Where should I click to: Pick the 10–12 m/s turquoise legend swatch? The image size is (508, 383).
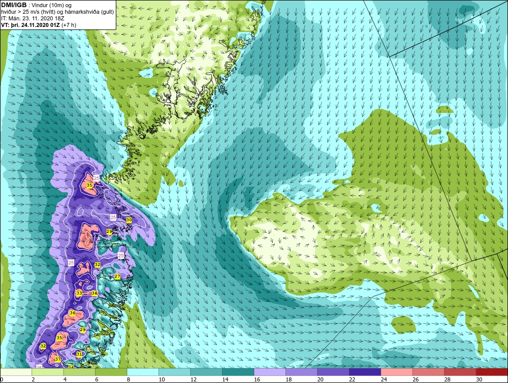175,372
